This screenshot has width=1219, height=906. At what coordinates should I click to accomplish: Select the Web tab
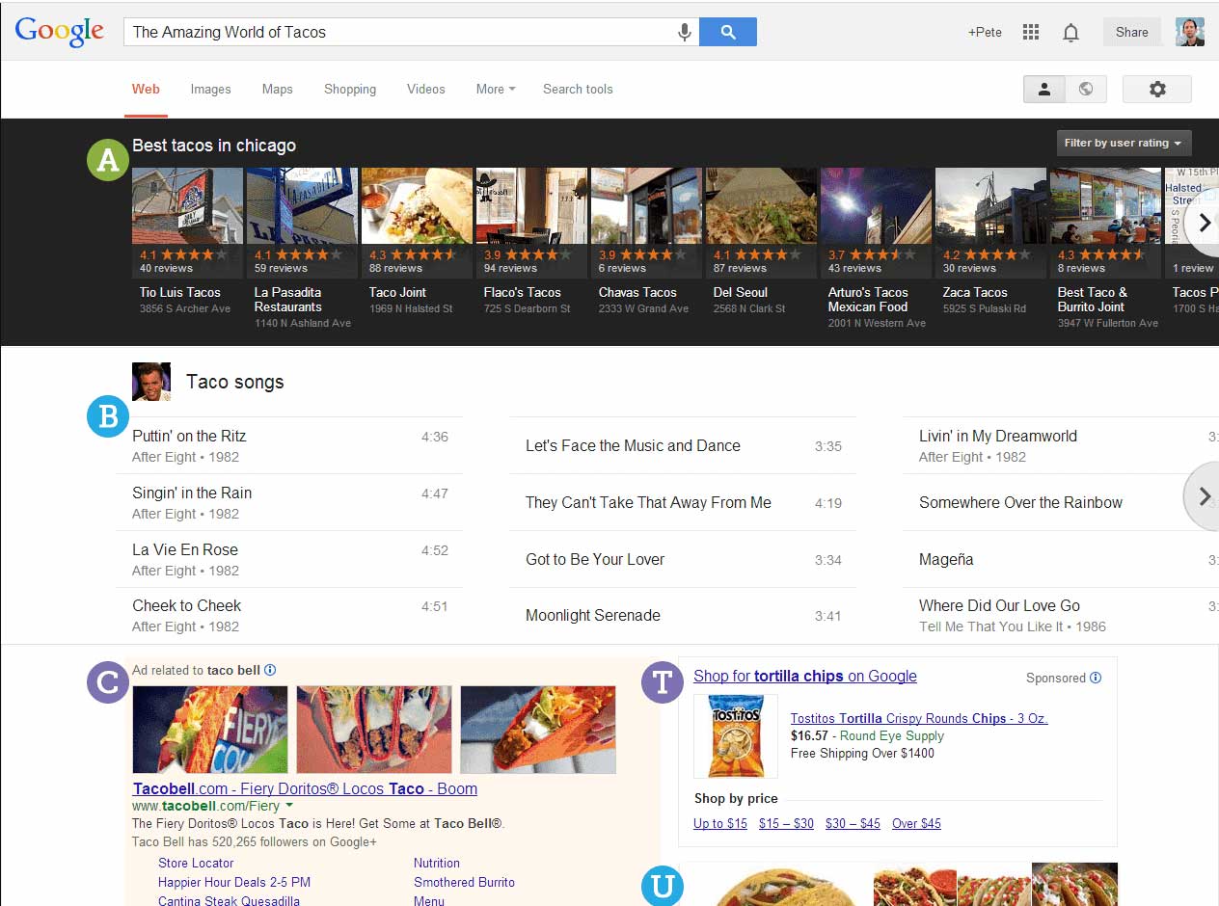(x=146, y=89)
